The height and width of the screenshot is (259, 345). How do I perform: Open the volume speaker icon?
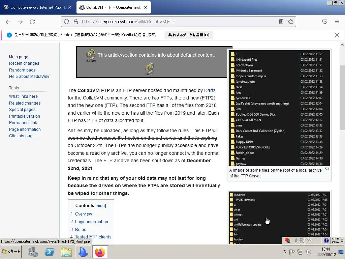tap(308, 252)
